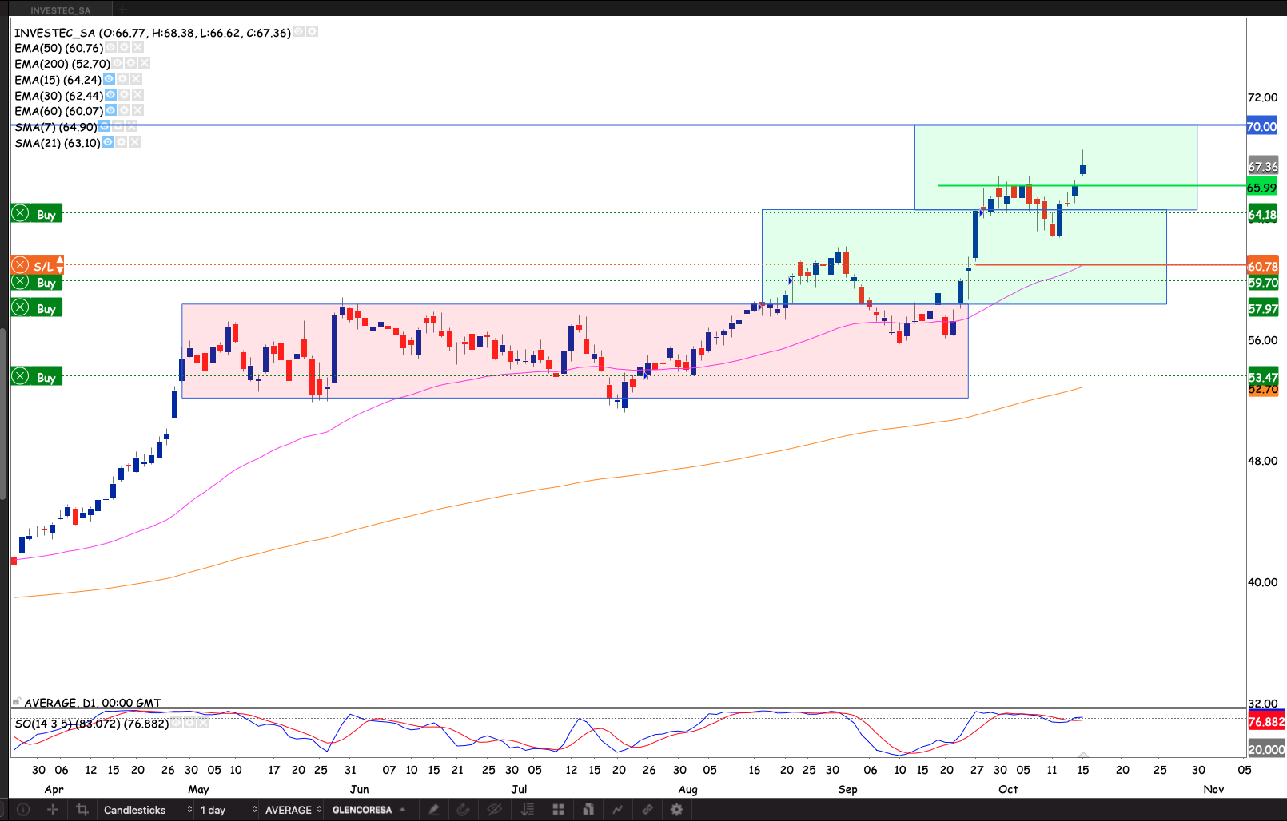Open the line-chart indicators icon
This screenshot has height=821, width=1287.
click(617, 810)
